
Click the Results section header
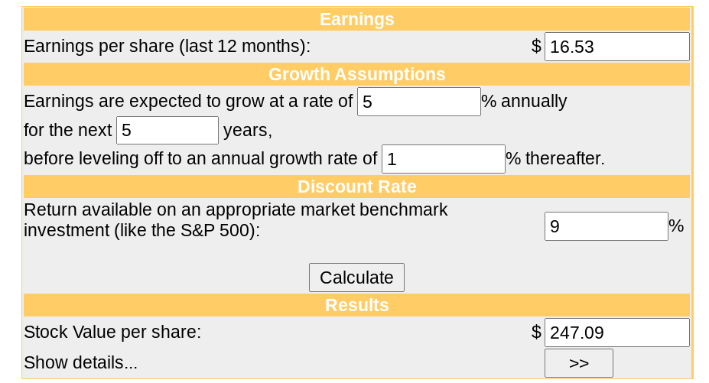click(356, 305)
